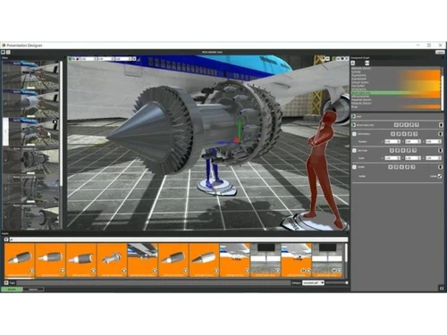The image size is (447, 335).
Task: Toggle the Set Position section checkbox
Action: pos(354,134)
